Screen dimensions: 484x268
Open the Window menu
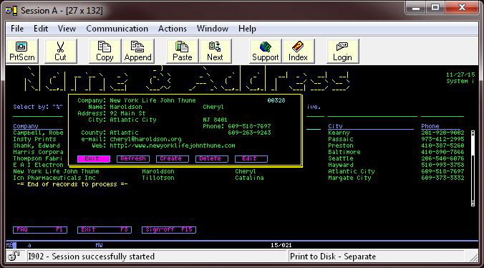213,29
